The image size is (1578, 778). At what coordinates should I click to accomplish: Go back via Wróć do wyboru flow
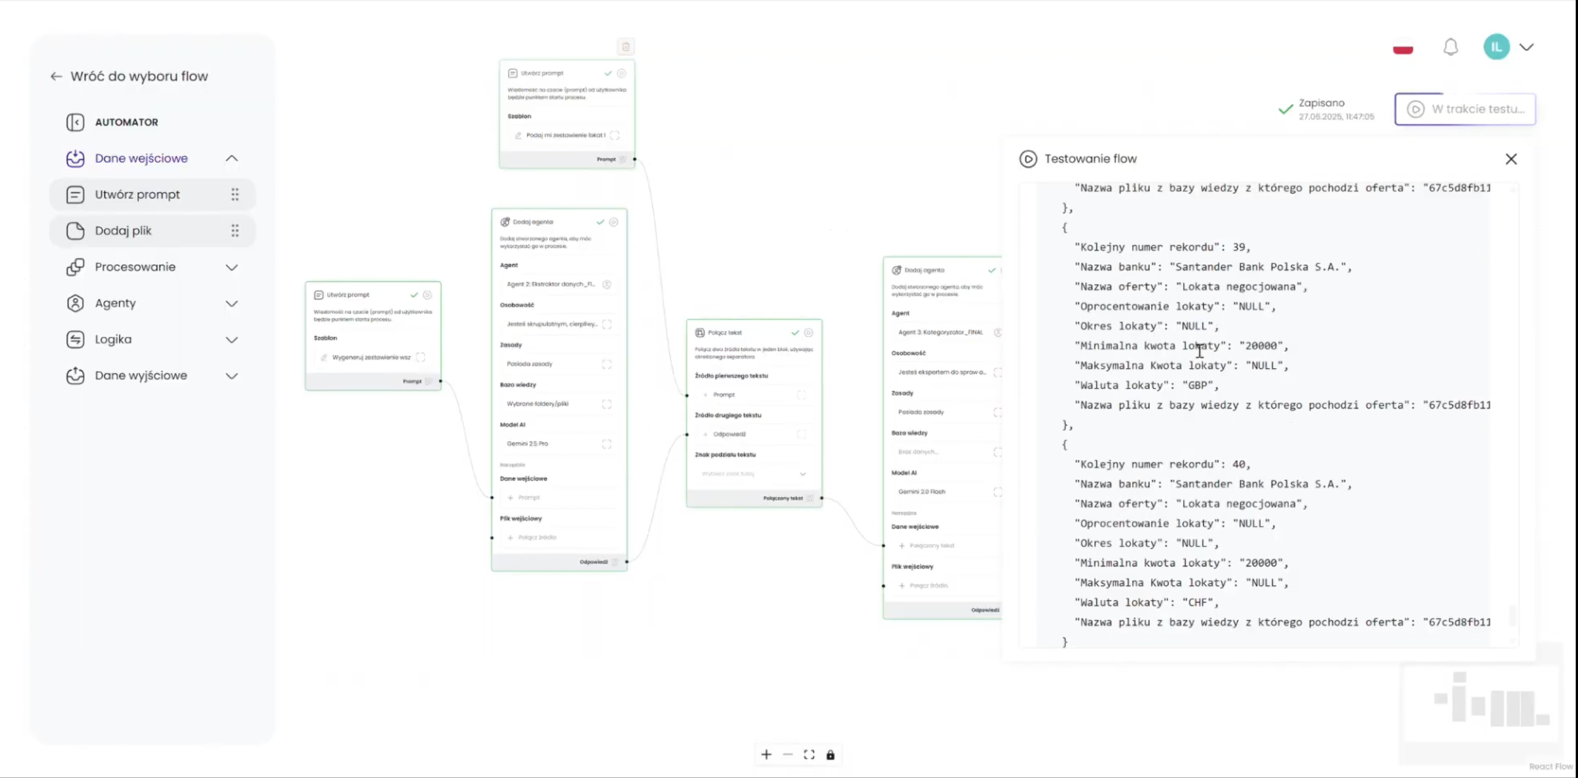(x=129, y=76)
